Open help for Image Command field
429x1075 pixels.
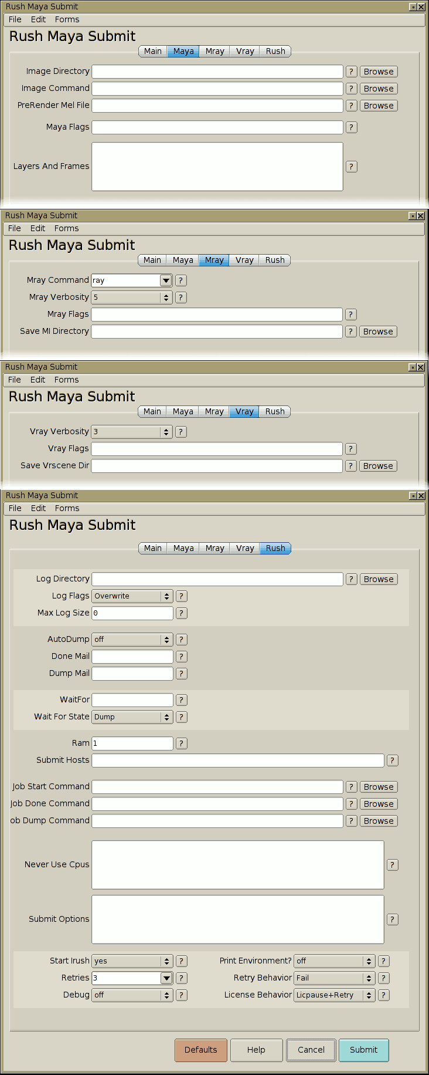(x=351, y=89)
